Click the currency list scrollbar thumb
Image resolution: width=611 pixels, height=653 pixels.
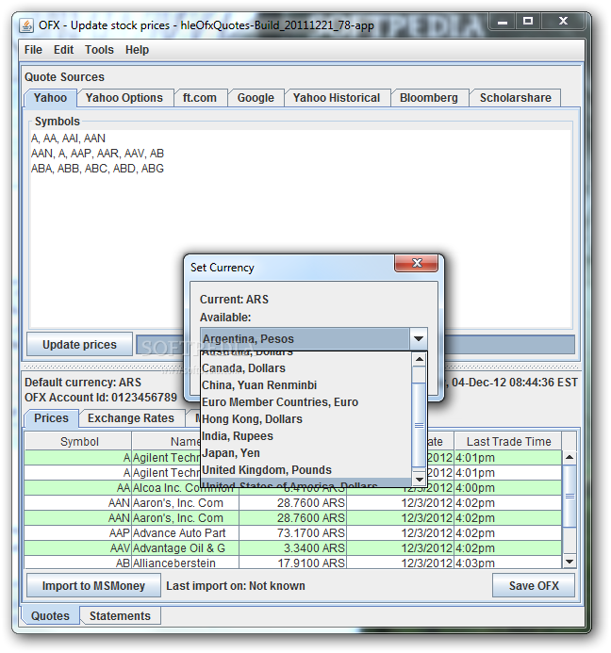(420, 425)
